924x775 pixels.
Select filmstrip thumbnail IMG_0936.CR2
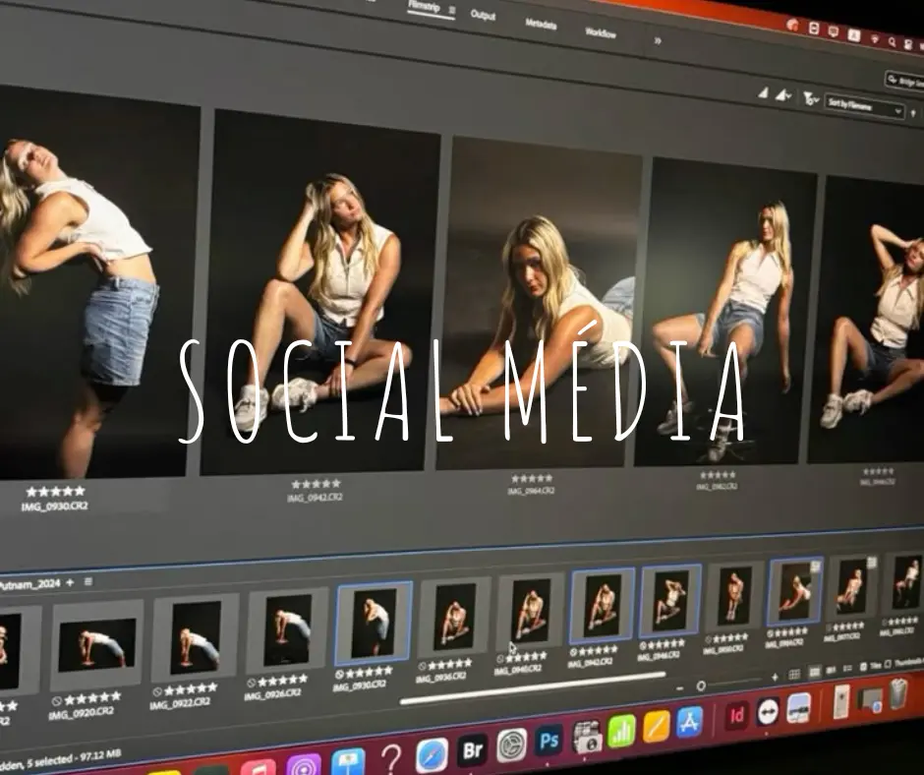click(454, 617)
